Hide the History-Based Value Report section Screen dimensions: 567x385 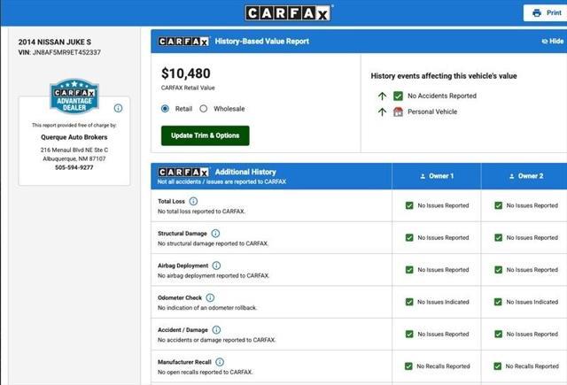[x=553, y=42]
